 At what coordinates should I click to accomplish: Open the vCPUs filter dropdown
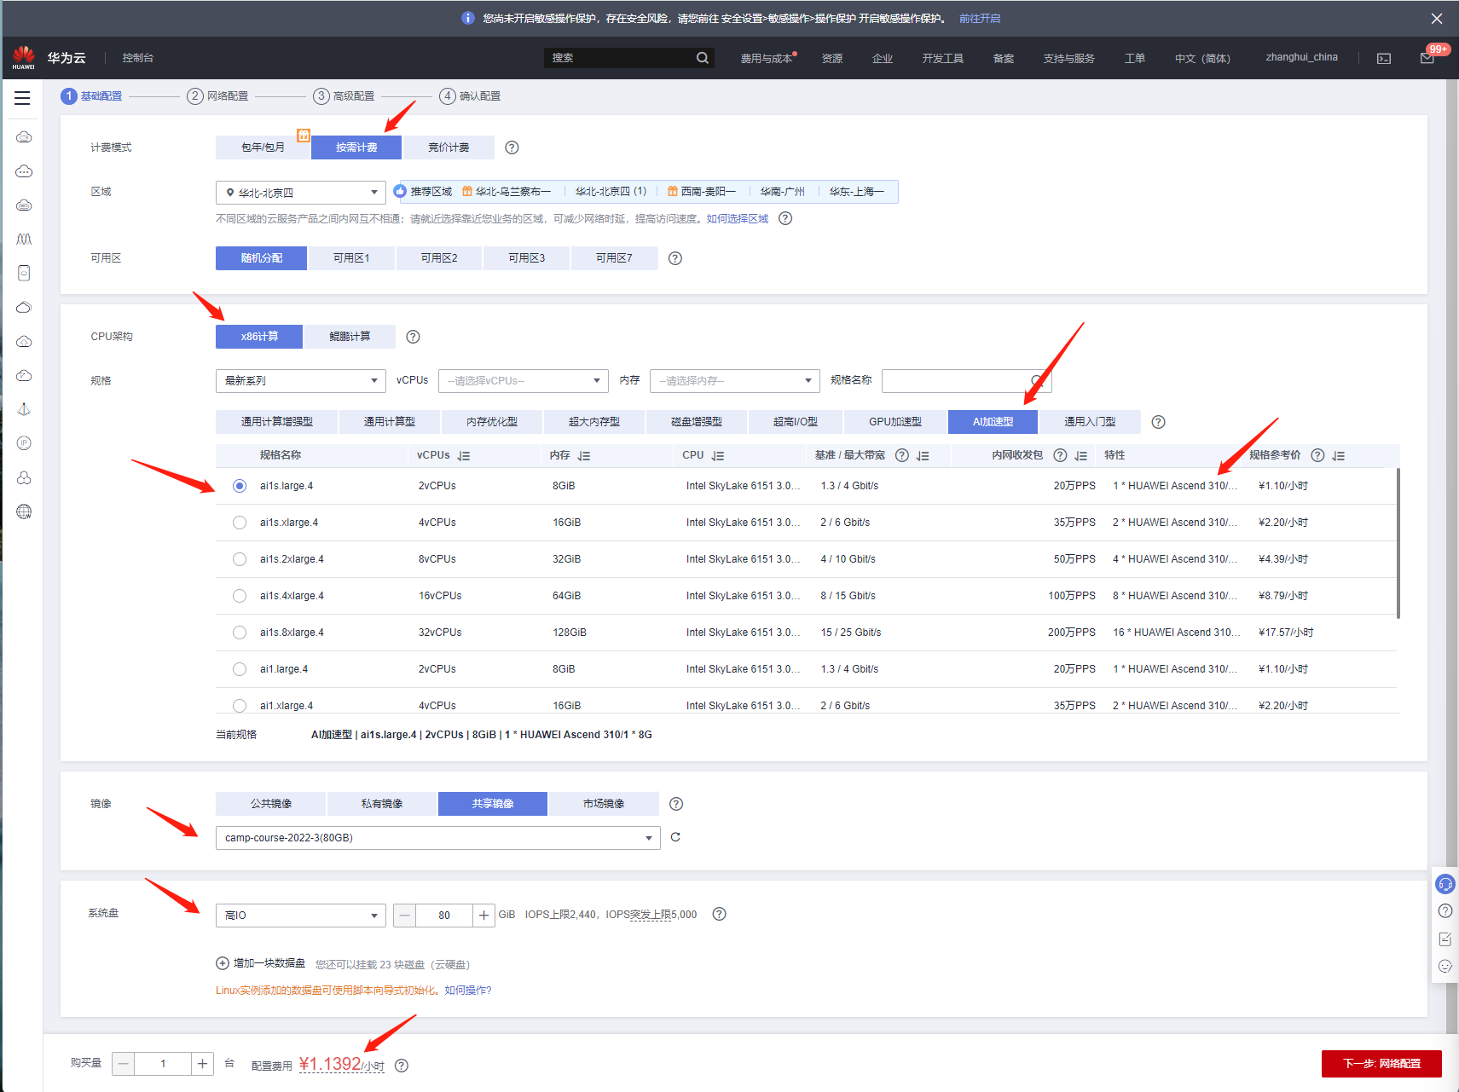[524, 381]
